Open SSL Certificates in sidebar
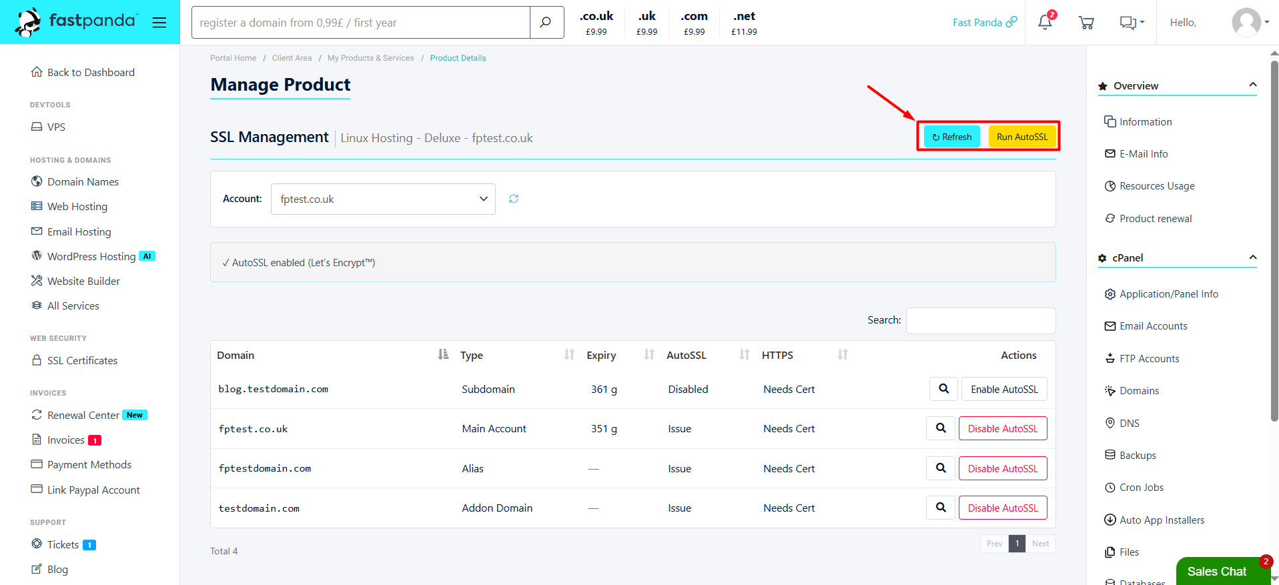The height and width of the screenshot is (585, 1279). click(74, 360)
